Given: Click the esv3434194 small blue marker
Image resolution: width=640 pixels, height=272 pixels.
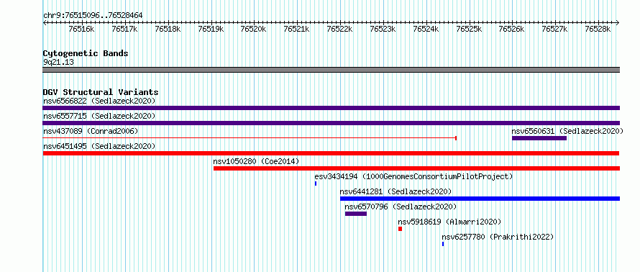Looking at the screenshot, I should pos(316,183).
